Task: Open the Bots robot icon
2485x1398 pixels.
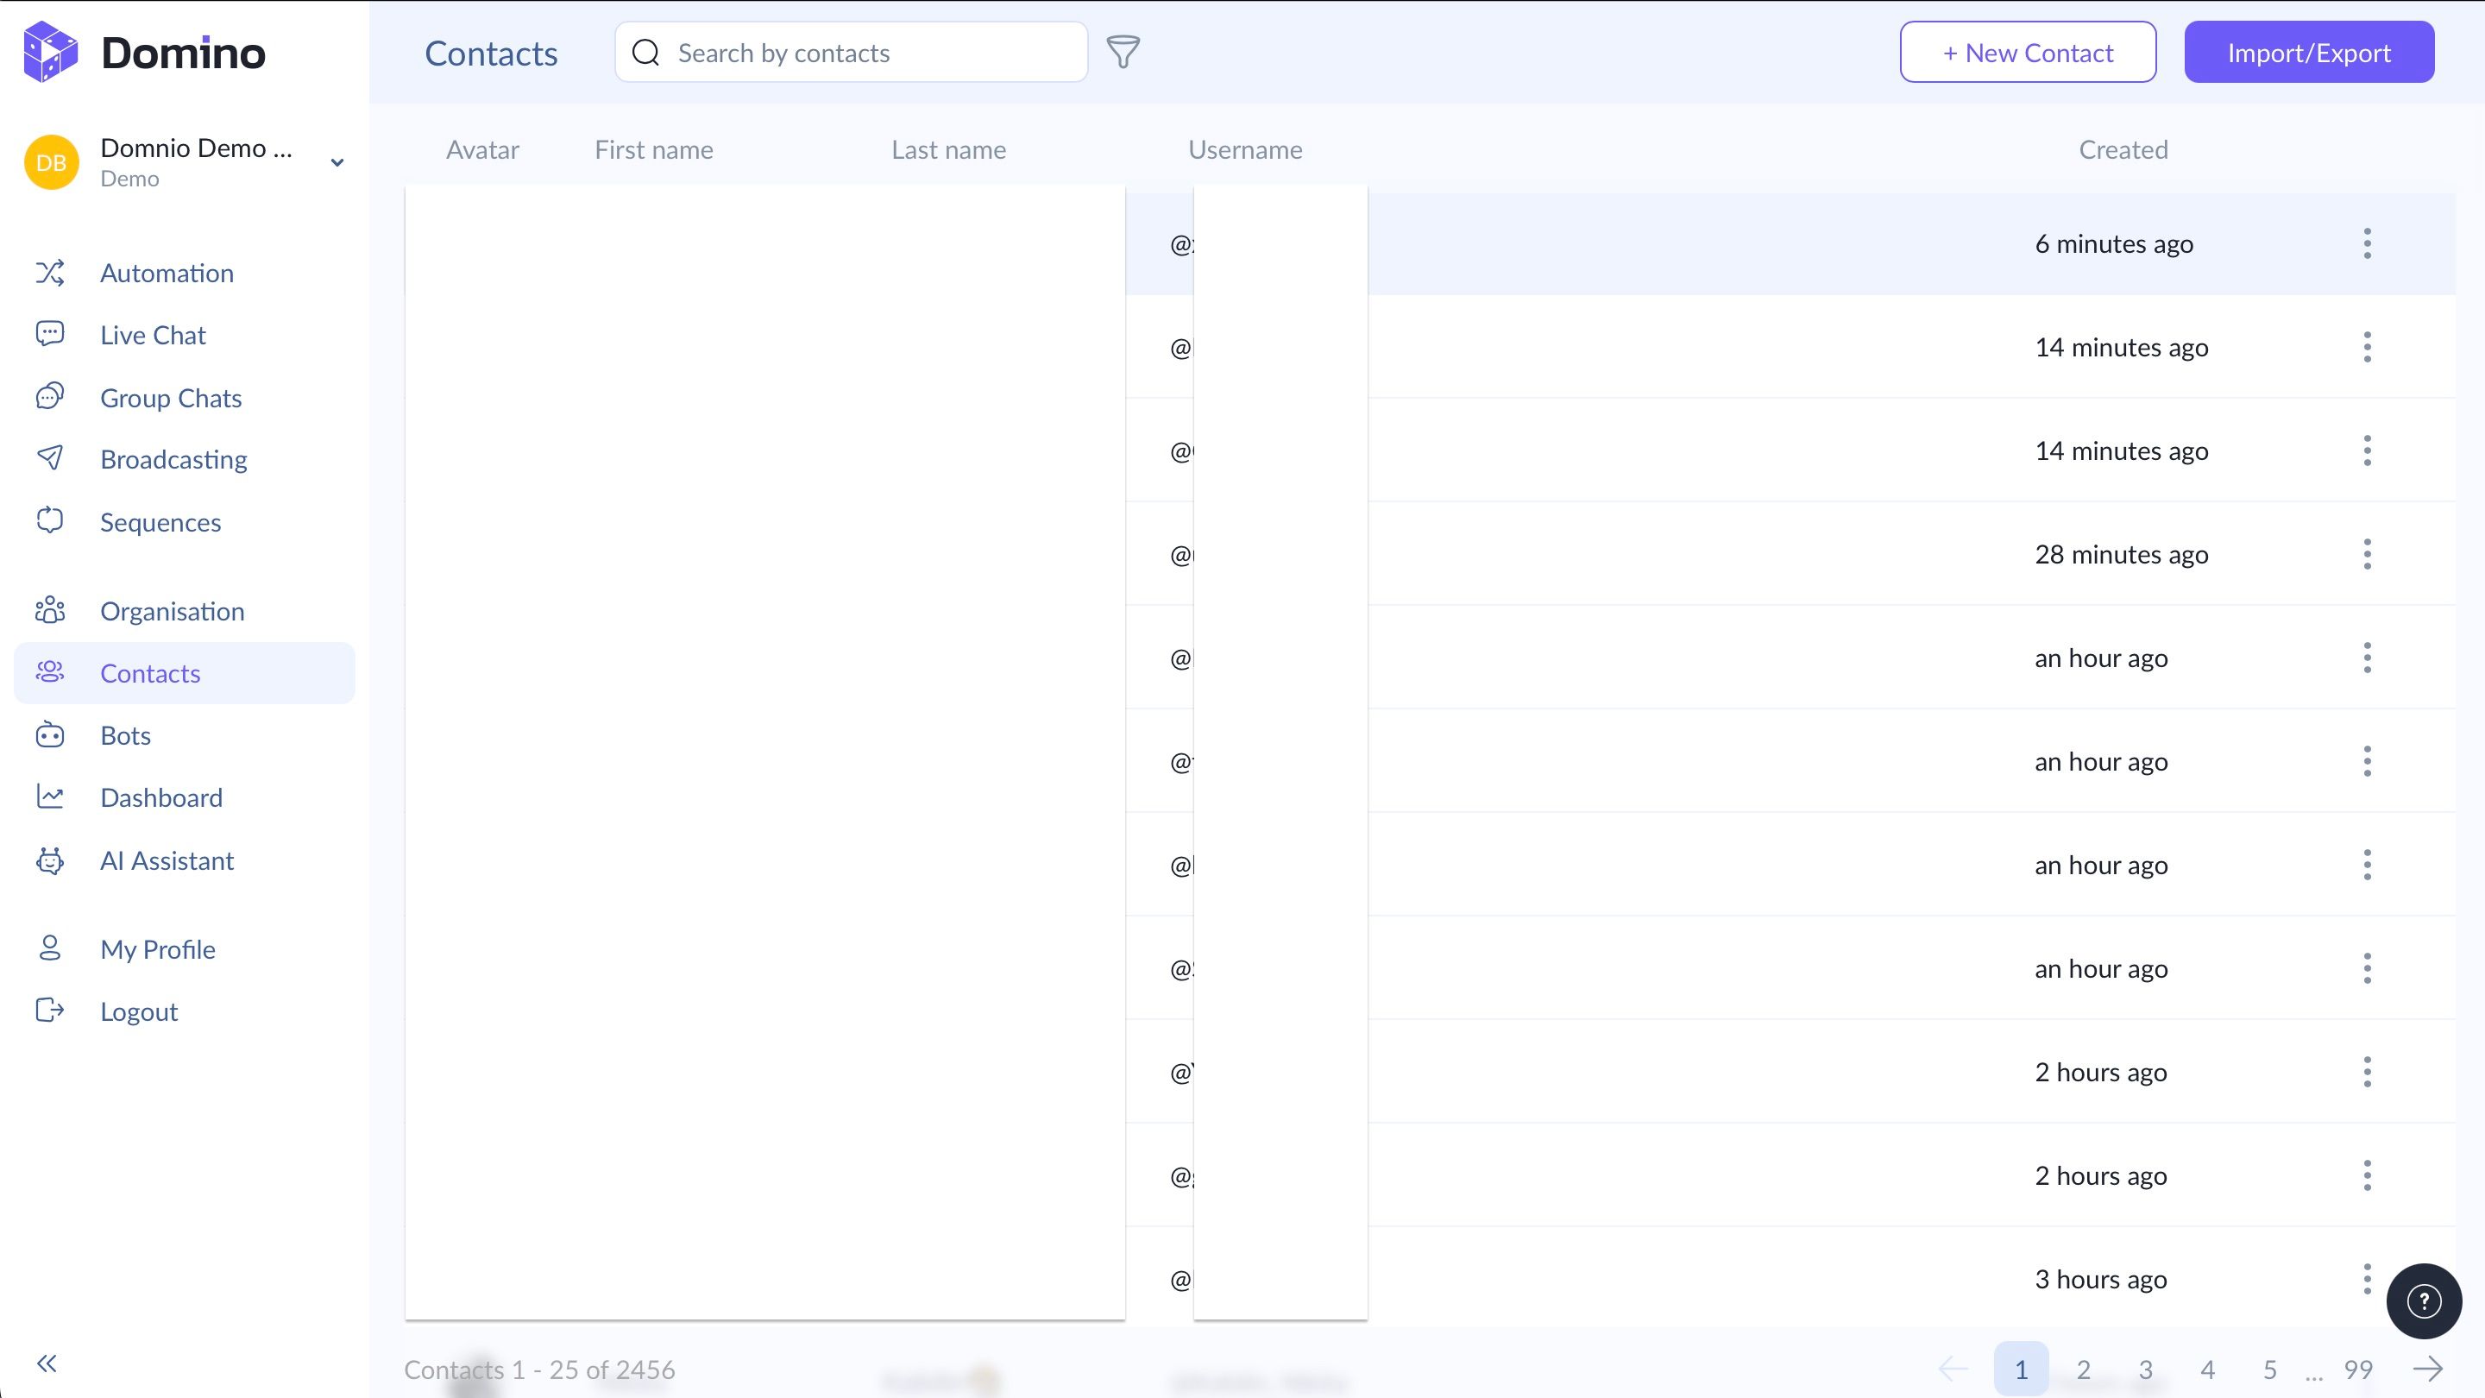Action: pyautogui.click(x=50, y=735)
